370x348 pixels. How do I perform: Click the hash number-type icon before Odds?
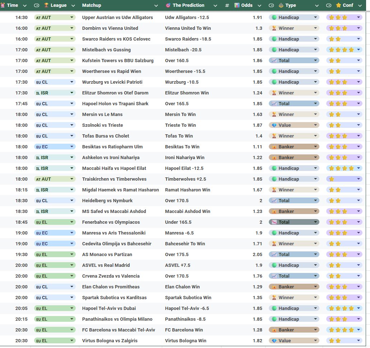pyautogui.click(x=227, y=5)
